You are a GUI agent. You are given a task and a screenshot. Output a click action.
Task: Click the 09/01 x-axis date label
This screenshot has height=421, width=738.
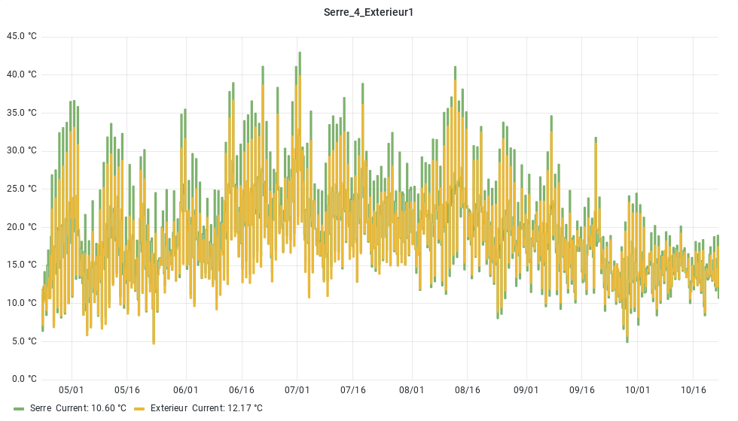coord(526,390)
